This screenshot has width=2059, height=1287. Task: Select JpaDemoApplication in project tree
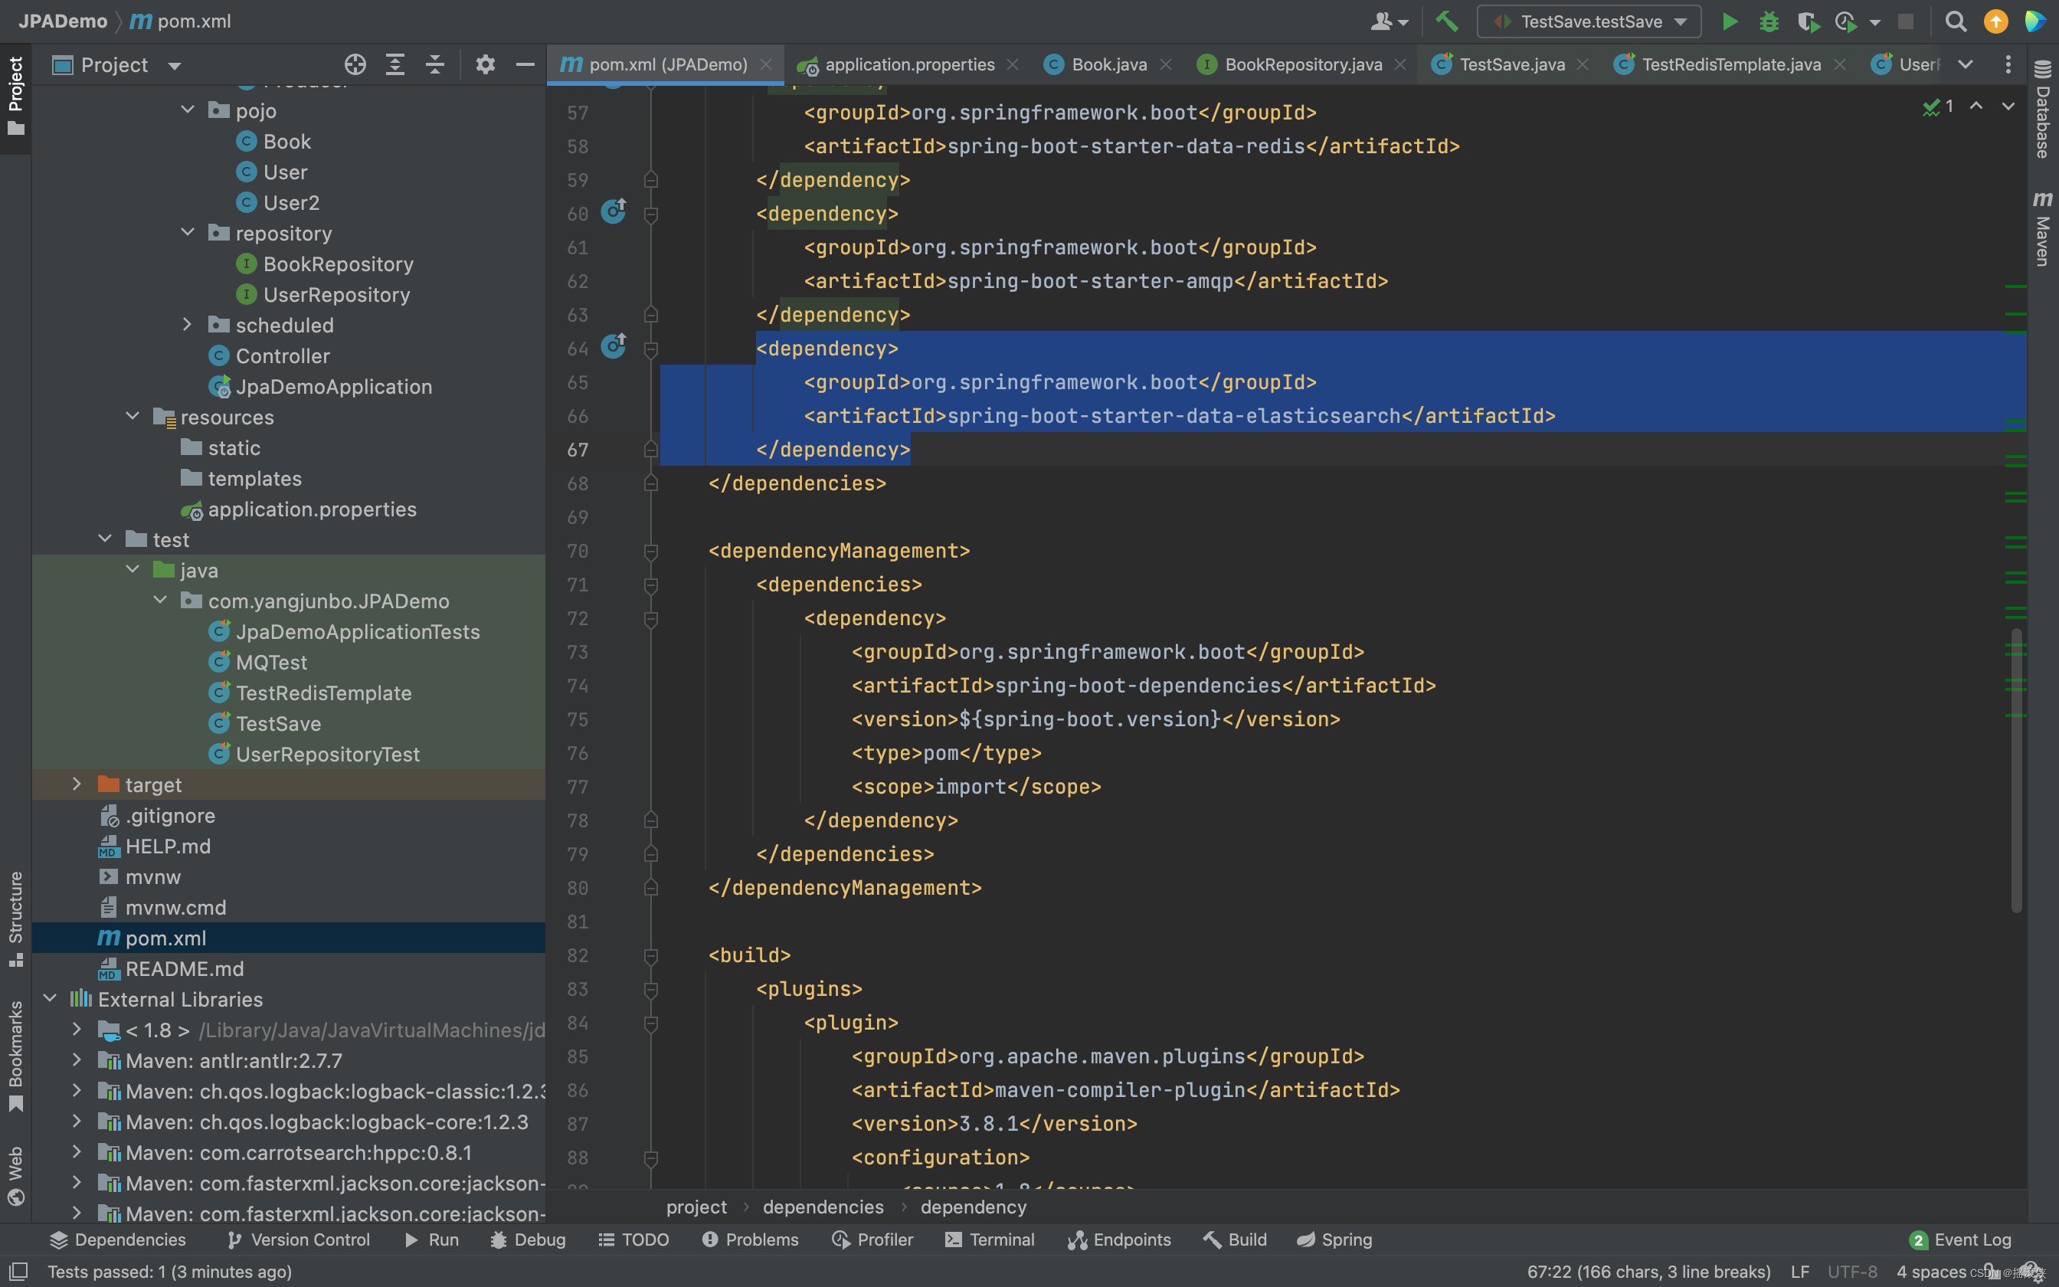click(x=321, y=386)
